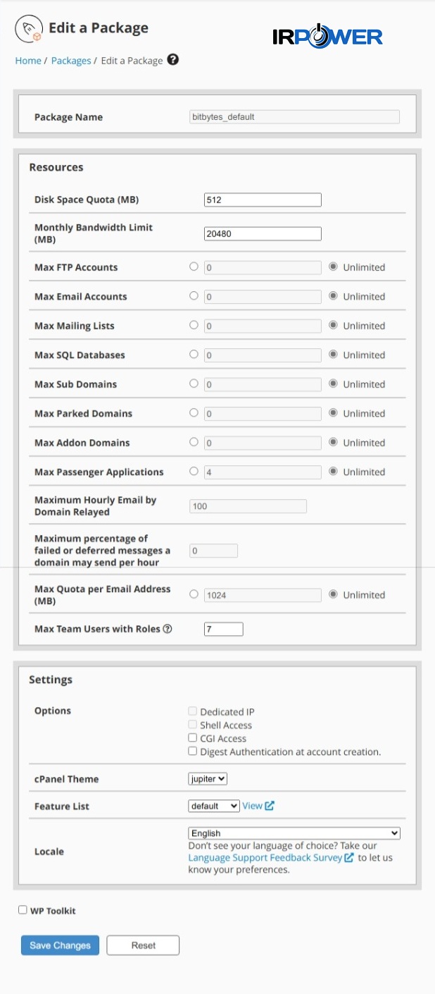Click external link icon after Feedback Survey

point(349,858)
